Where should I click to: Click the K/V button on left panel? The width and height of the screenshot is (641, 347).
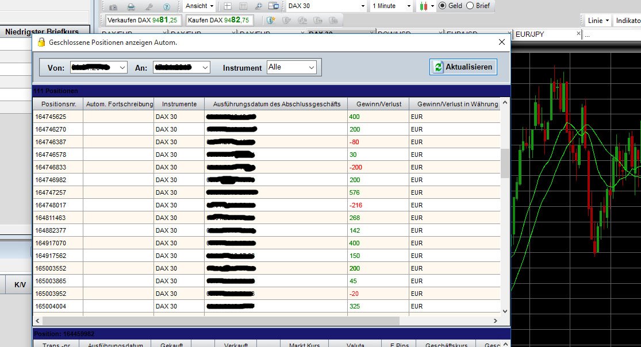tap(20, 284)
